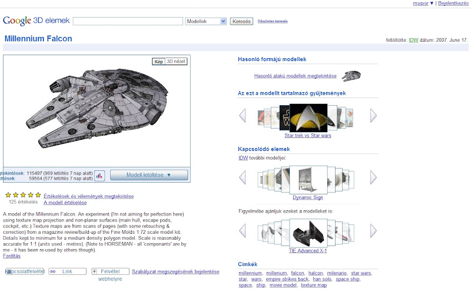Click the Keresés search button
Viewport: 471px width, 296px height.
[x=241, y=21]
